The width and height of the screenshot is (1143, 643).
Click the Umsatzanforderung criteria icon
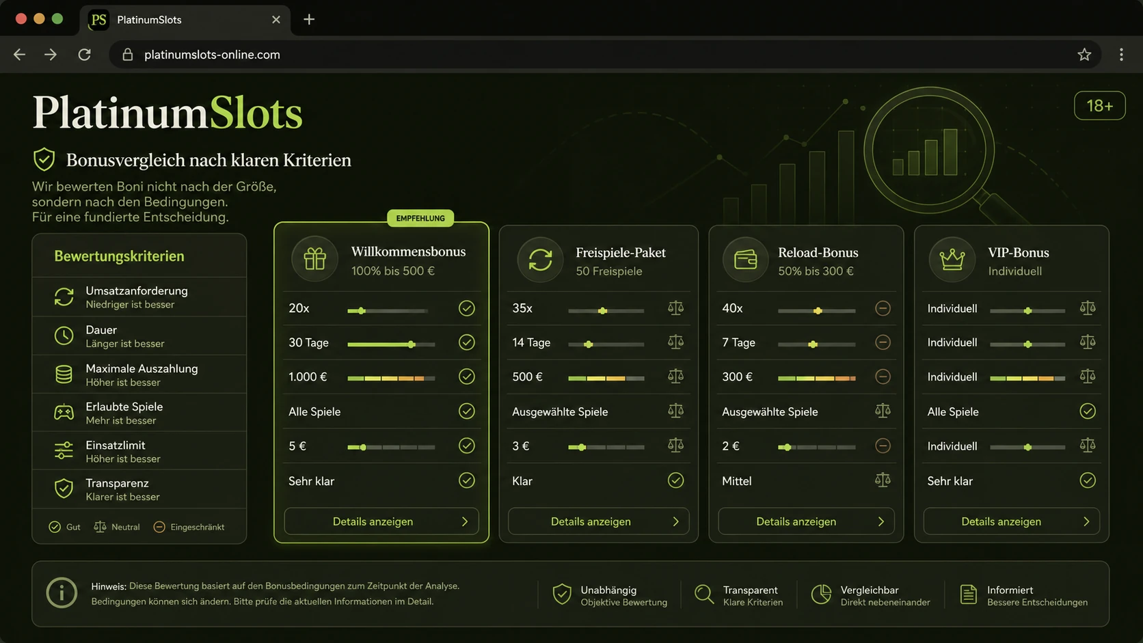coord(64,297)
